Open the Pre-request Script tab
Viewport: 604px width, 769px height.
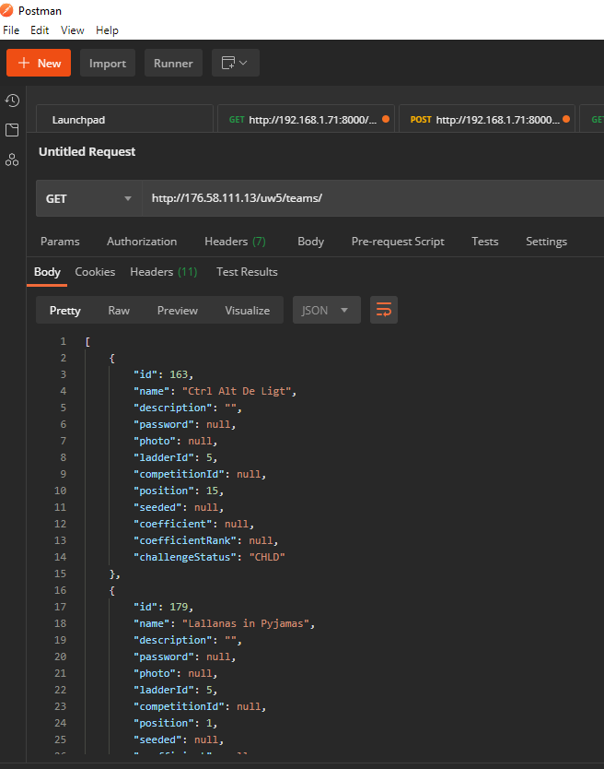[398, 242]
